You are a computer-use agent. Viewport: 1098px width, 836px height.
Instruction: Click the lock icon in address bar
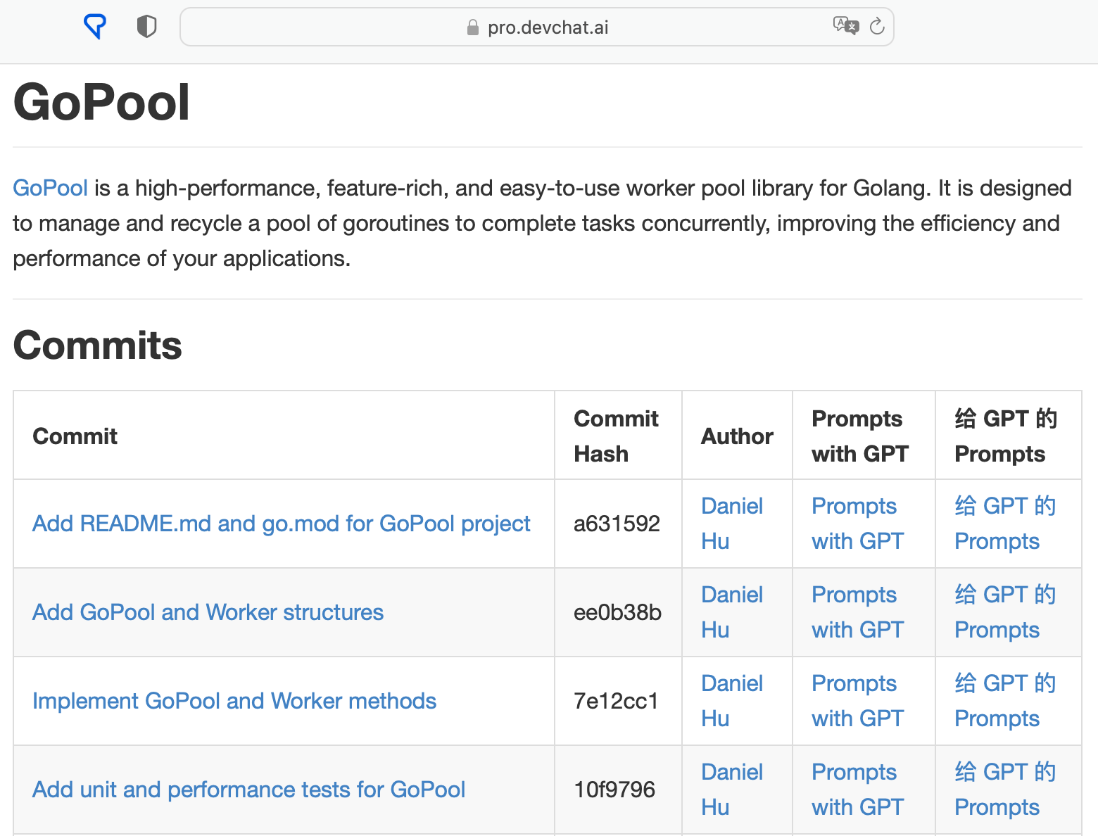click(473, 27)
